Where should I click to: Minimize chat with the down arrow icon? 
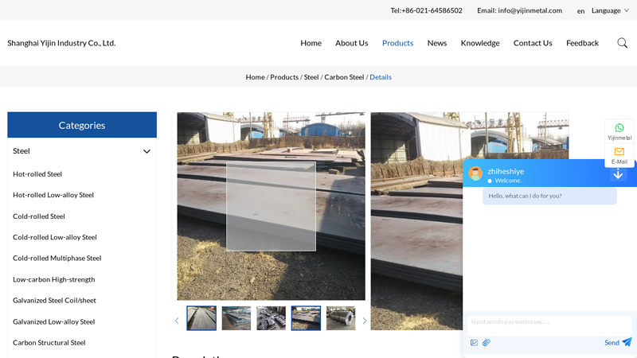click(x=618, y=173)
